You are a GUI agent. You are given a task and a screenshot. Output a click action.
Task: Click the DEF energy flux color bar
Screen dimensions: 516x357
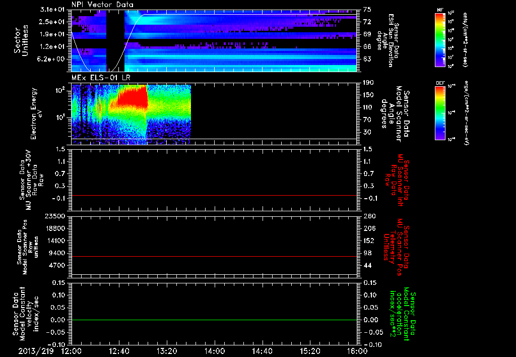pyautogui.click(x=440, y=113)
